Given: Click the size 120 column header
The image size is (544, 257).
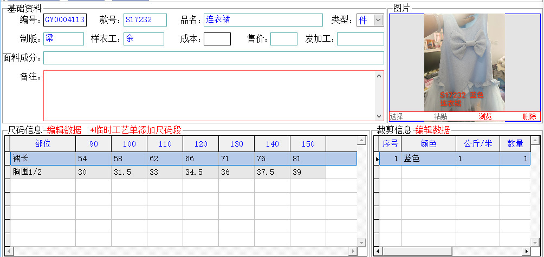Looking at the screenshot, I should tap(201, 144).
